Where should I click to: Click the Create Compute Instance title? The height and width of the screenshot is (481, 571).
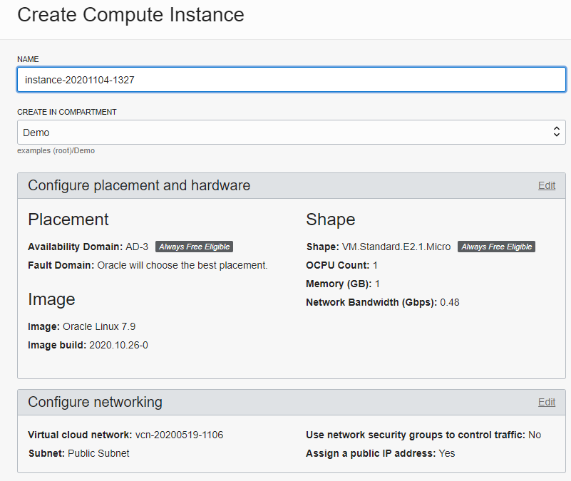pyautogui.click(x=130, y=15)
